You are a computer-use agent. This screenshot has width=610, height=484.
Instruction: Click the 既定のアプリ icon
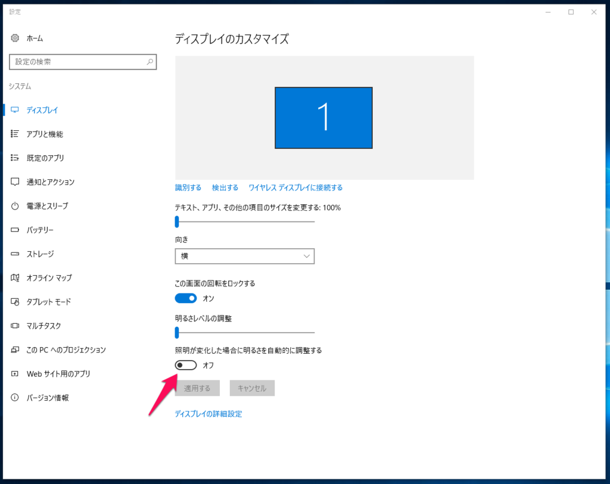point(15,158)
